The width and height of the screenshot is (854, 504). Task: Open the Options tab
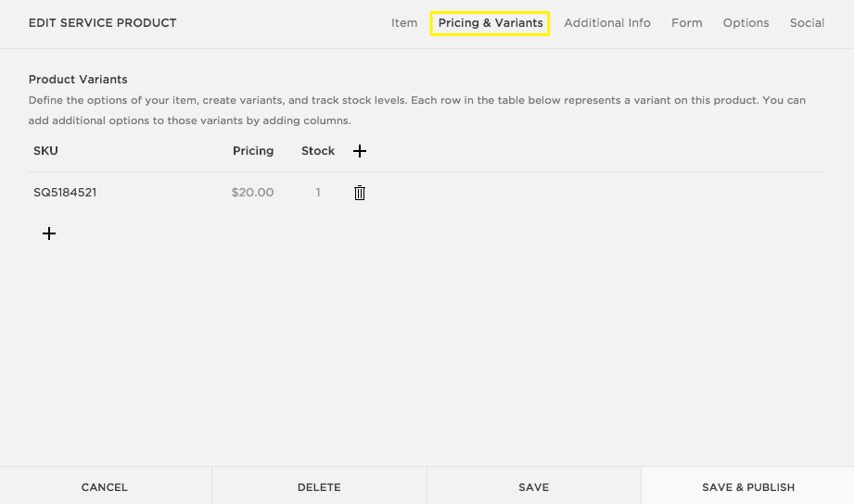(746, 23)
